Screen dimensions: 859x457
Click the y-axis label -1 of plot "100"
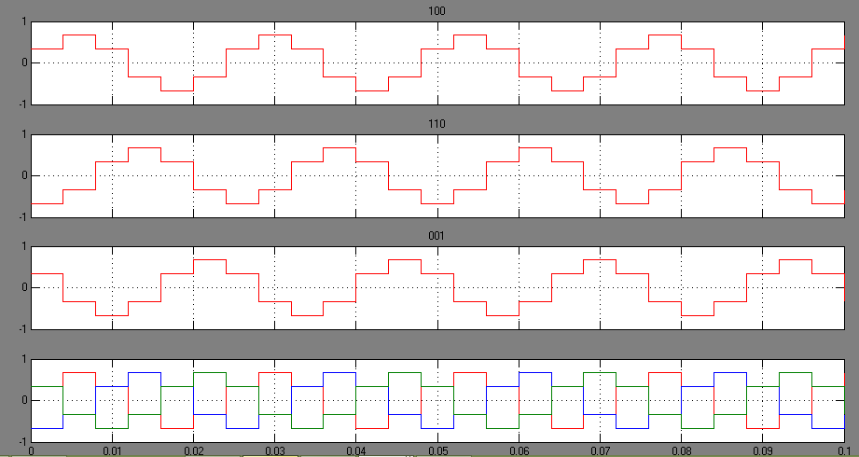[22, 104]
